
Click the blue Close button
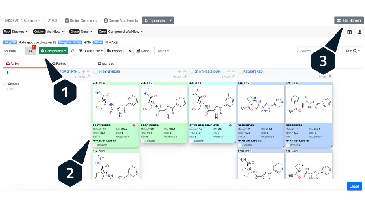(354, 186)
